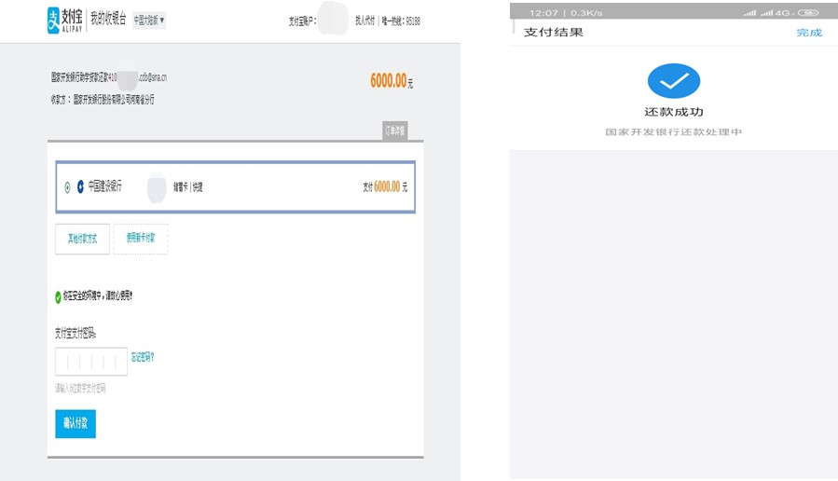838x481 pixels.
Task: Select the 中国建设银行 radio button
Action: [x=67, y=187]
